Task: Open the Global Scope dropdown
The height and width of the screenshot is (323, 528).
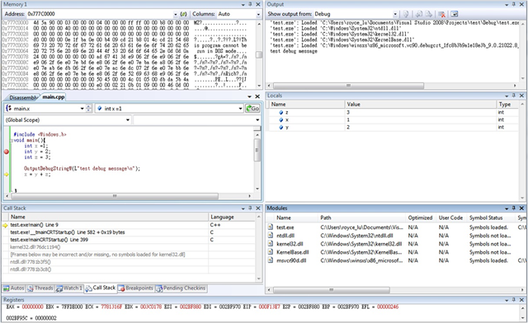Action: pos(128,119)
